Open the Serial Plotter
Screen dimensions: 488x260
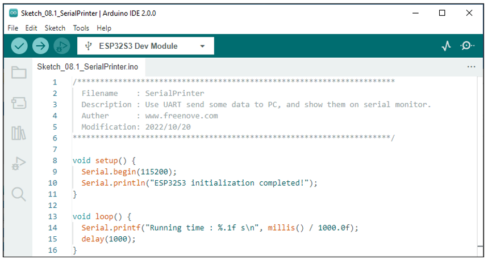[x=447, y=46]
